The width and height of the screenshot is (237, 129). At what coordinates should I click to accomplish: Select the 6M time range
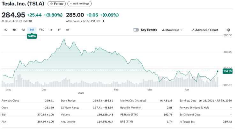click(32, 30)
